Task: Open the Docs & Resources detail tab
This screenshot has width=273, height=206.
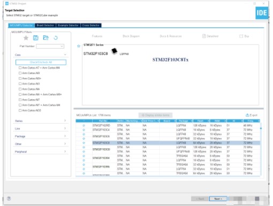Action: point(171,36)
